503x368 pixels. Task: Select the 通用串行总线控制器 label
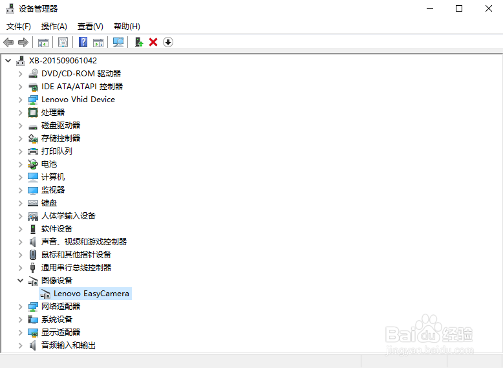click(76, 267)
